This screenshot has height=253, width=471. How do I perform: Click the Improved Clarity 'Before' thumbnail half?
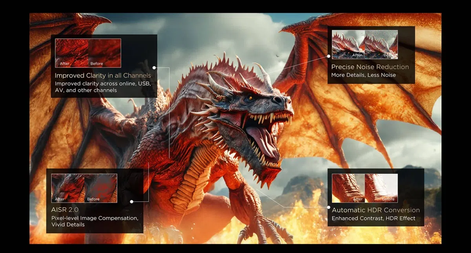pos(104,53)
